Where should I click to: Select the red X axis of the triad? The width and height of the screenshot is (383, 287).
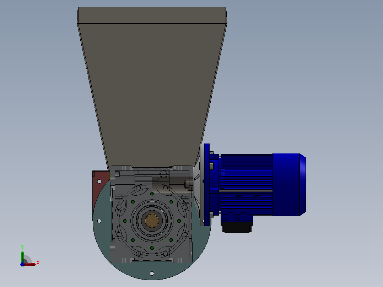click(x=29, y=264)
